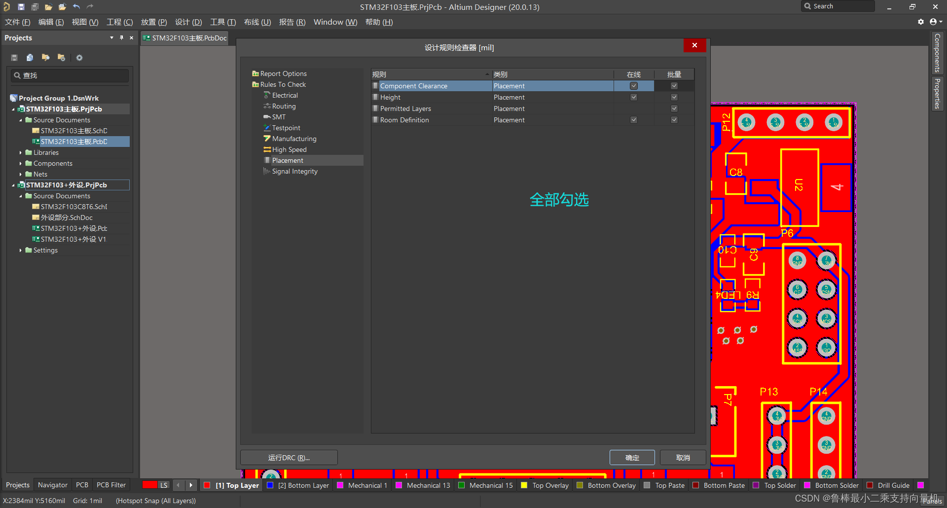Viewport: 947px width, 508px height.
Task: Collapse STM32F103主板.PrjPcb project node
Action: pos(13,109)
